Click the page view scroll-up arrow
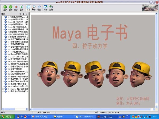 point(156,14)
